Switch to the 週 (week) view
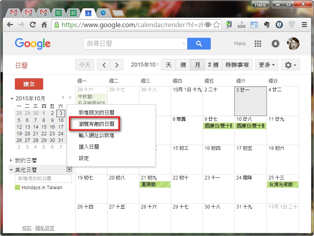 [x=183, y=65]
